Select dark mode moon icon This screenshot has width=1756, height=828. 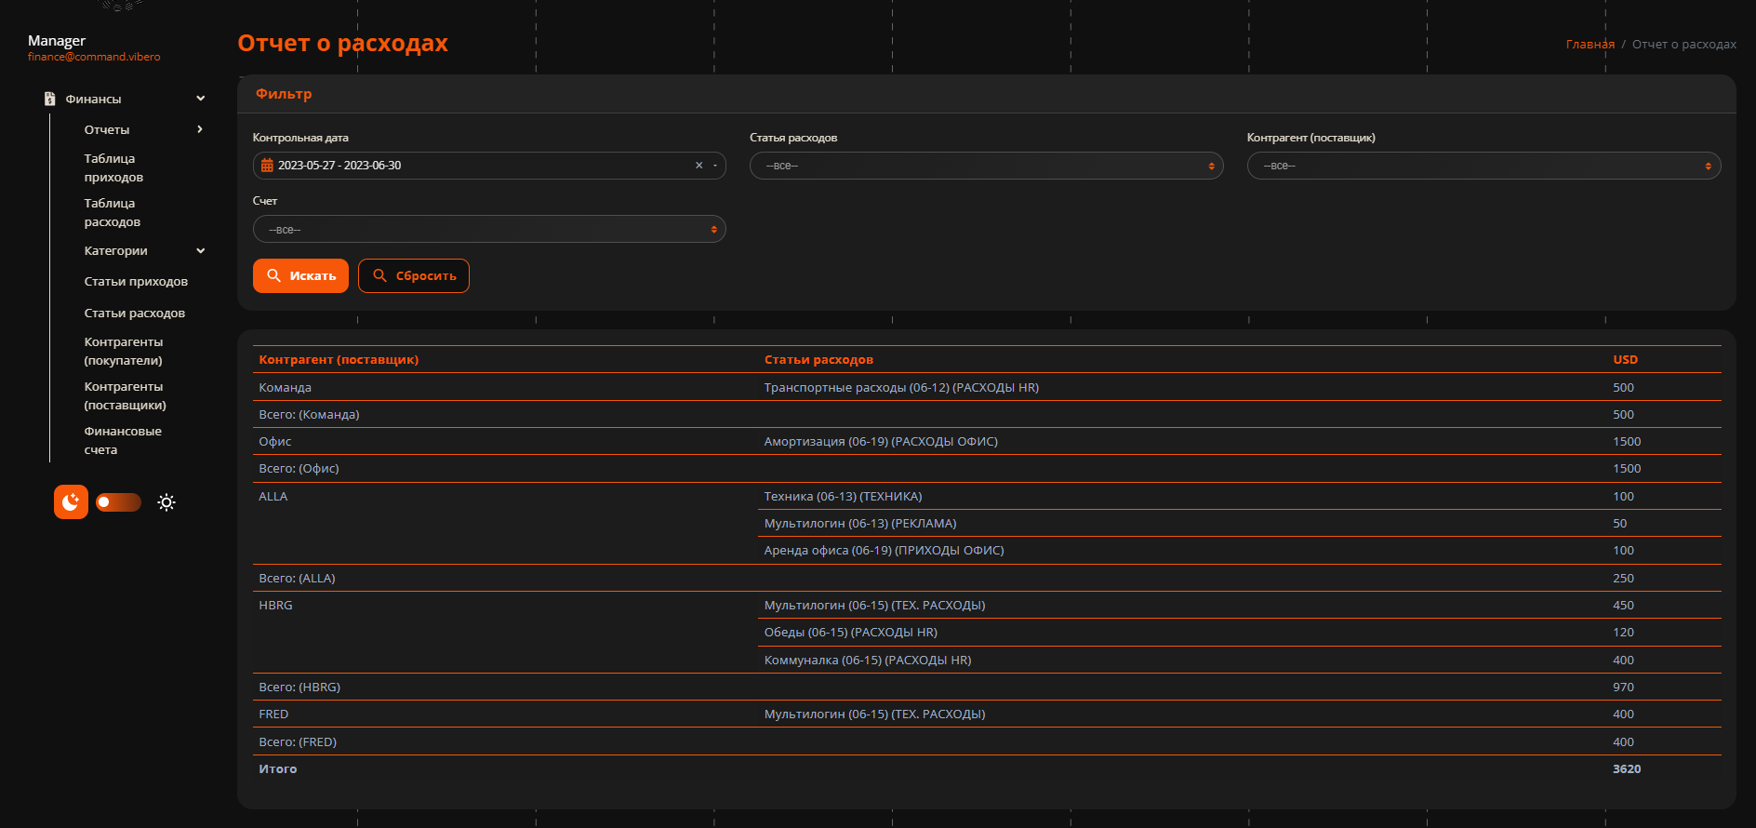click(x=71, y=502)
